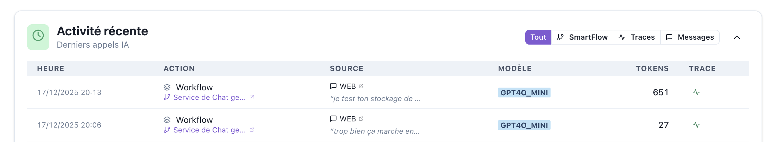780x142 pixels.
Task: Click external link icon beside second Service de Chat
Action: (252, 130)
